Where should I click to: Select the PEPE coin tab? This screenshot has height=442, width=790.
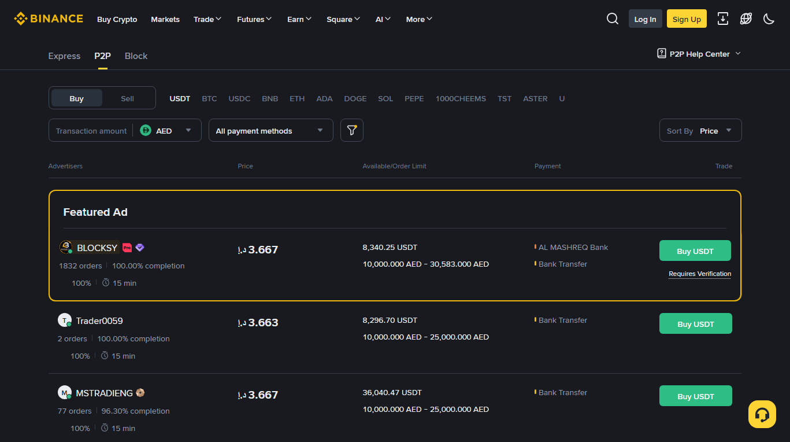tap(414, 98)
